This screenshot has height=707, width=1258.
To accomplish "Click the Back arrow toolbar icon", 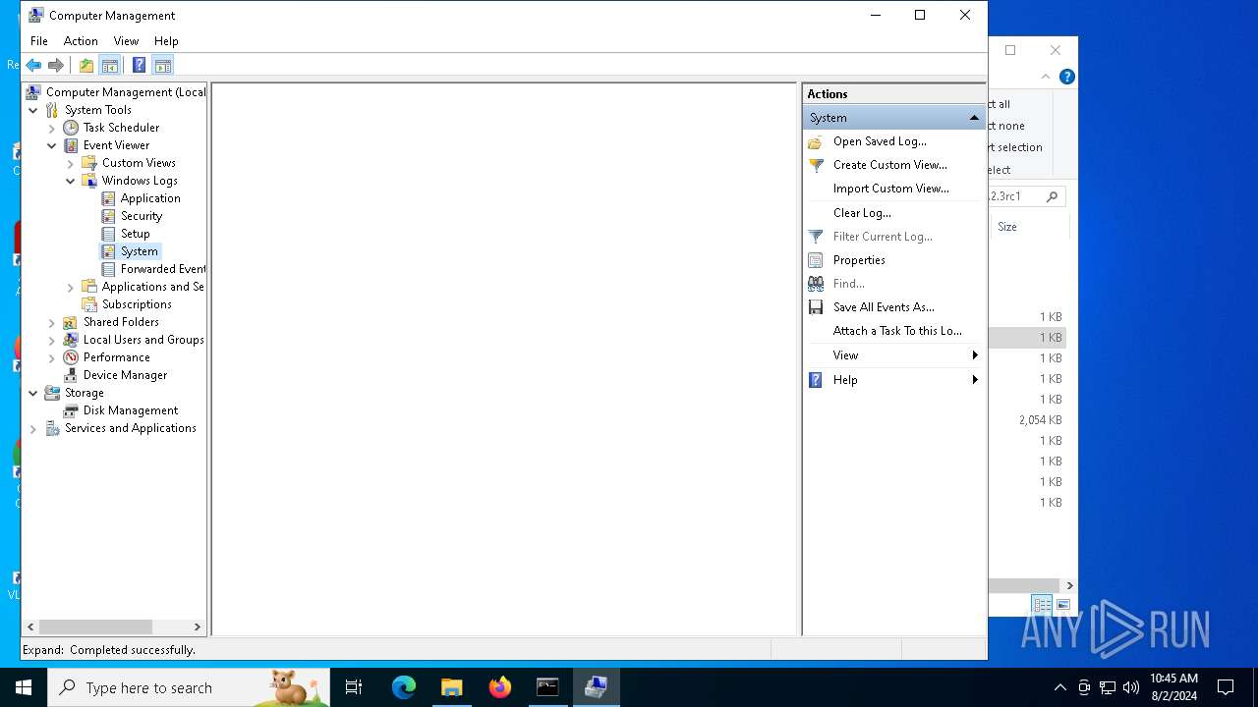I will pyautogui.click(x=33, y=66).
